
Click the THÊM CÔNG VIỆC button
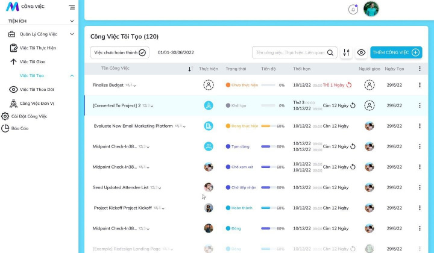396,52
